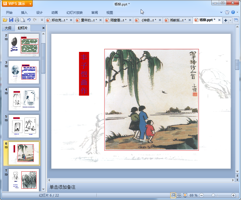Switch to the 童年的...t document tab
241x200 pixels.
coord(89,20)
